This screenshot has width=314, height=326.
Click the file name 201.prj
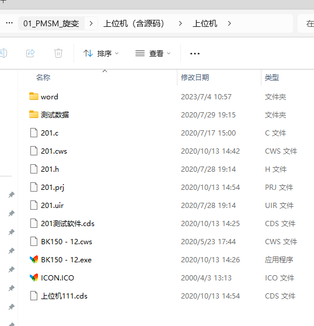coord(53,188)
